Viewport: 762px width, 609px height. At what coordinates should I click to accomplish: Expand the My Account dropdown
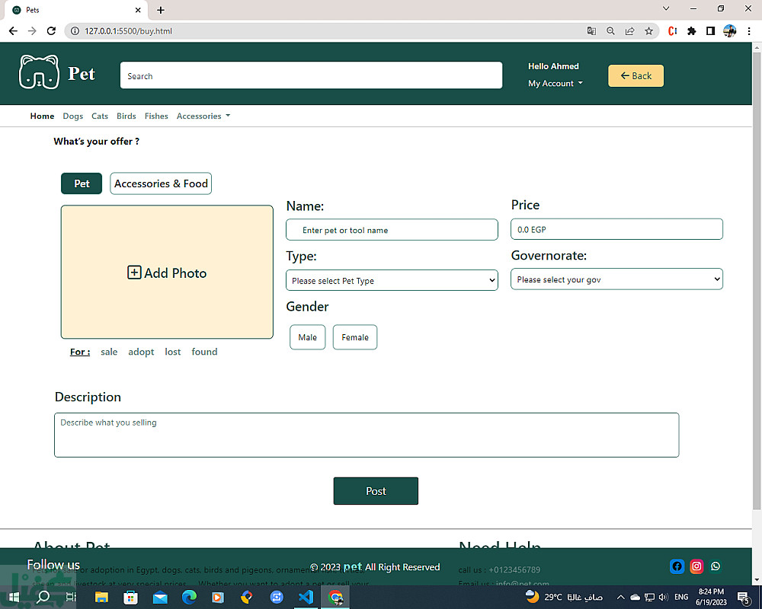pos(555,84)
